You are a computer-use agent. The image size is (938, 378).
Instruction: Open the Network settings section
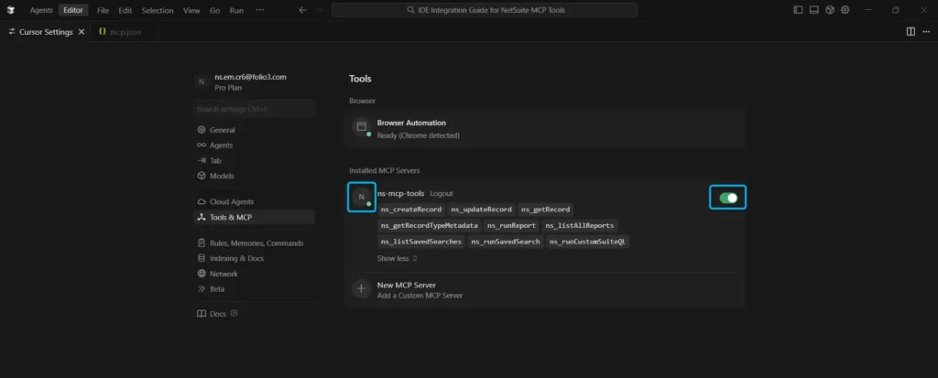coord(224,274)
